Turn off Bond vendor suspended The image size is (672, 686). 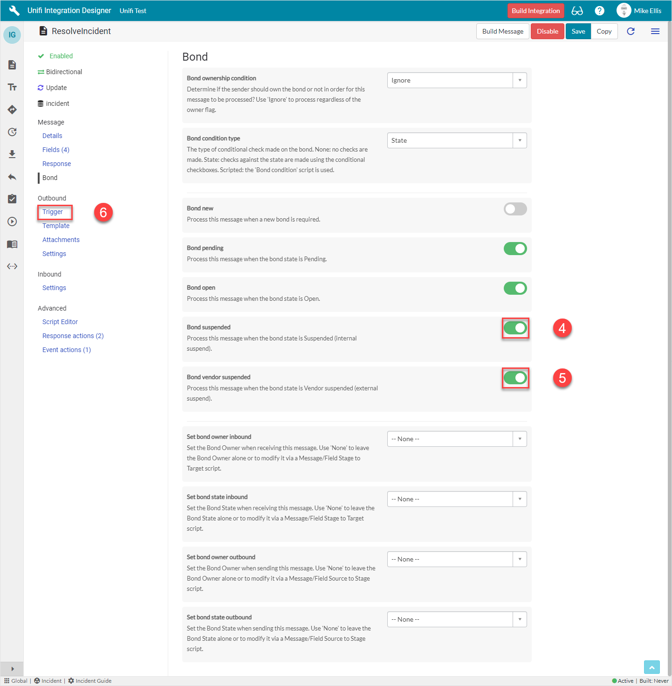[x=515, y=378]
